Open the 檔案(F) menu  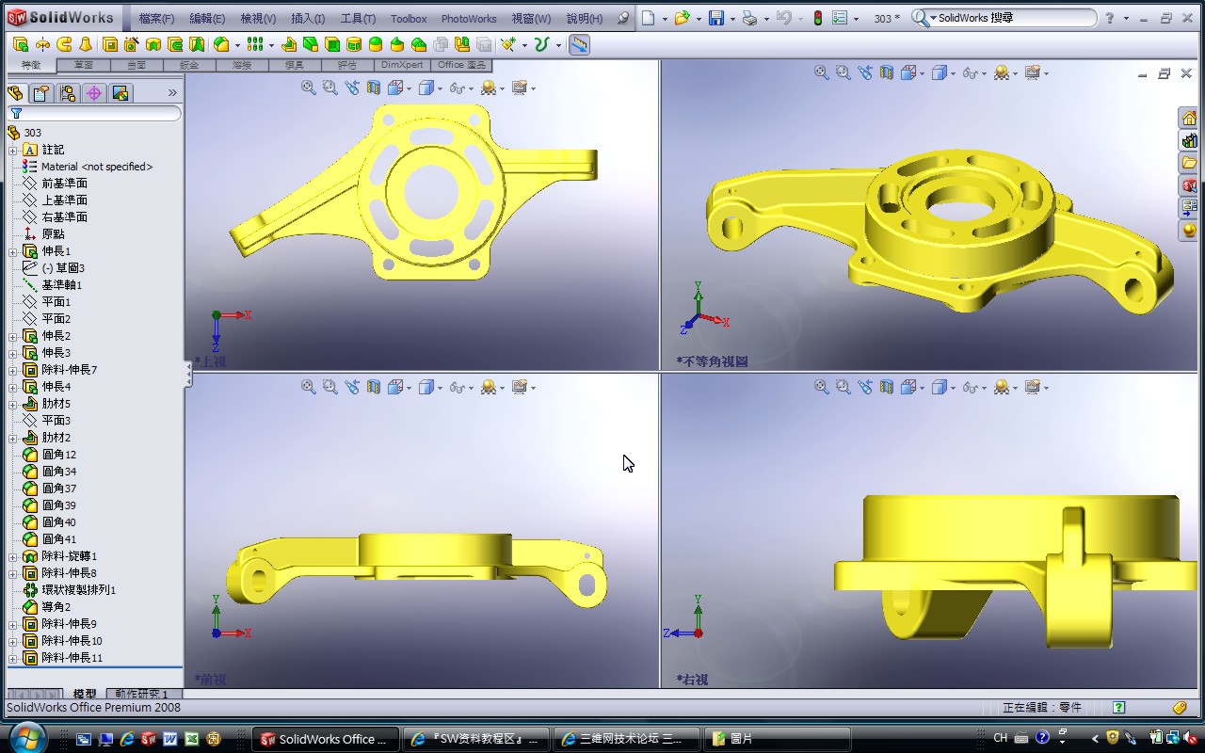point(156,18)
